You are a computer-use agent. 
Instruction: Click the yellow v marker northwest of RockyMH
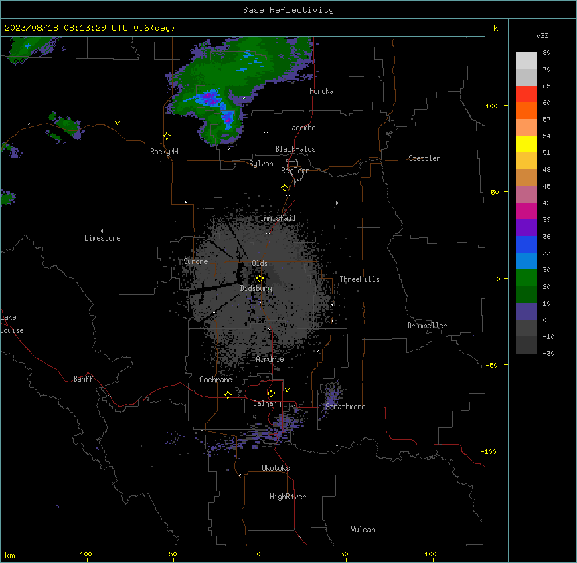(x=117, y=123)
